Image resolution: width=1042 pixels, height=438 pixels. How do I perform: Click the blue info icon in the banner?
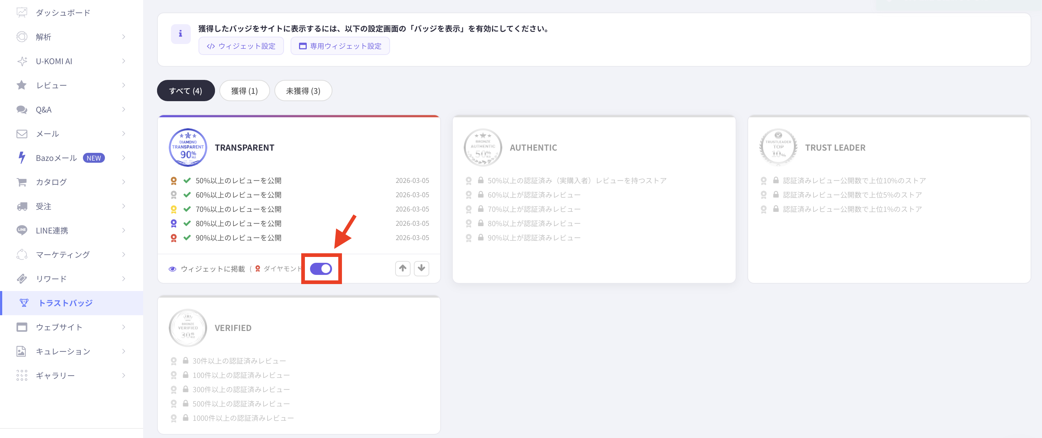181,34
